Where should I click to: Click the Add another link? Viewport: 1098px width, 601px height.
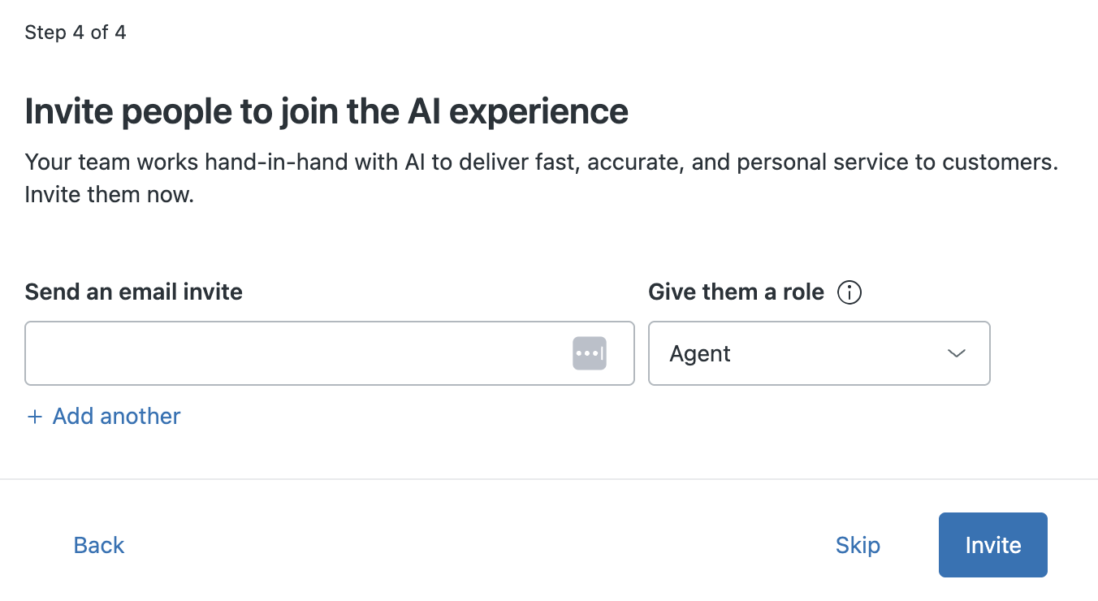coord(116,417)
